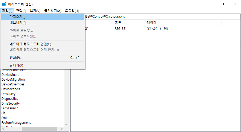Open the 파일(F) menu
241x132 pixels.
[x=7, y=11]
